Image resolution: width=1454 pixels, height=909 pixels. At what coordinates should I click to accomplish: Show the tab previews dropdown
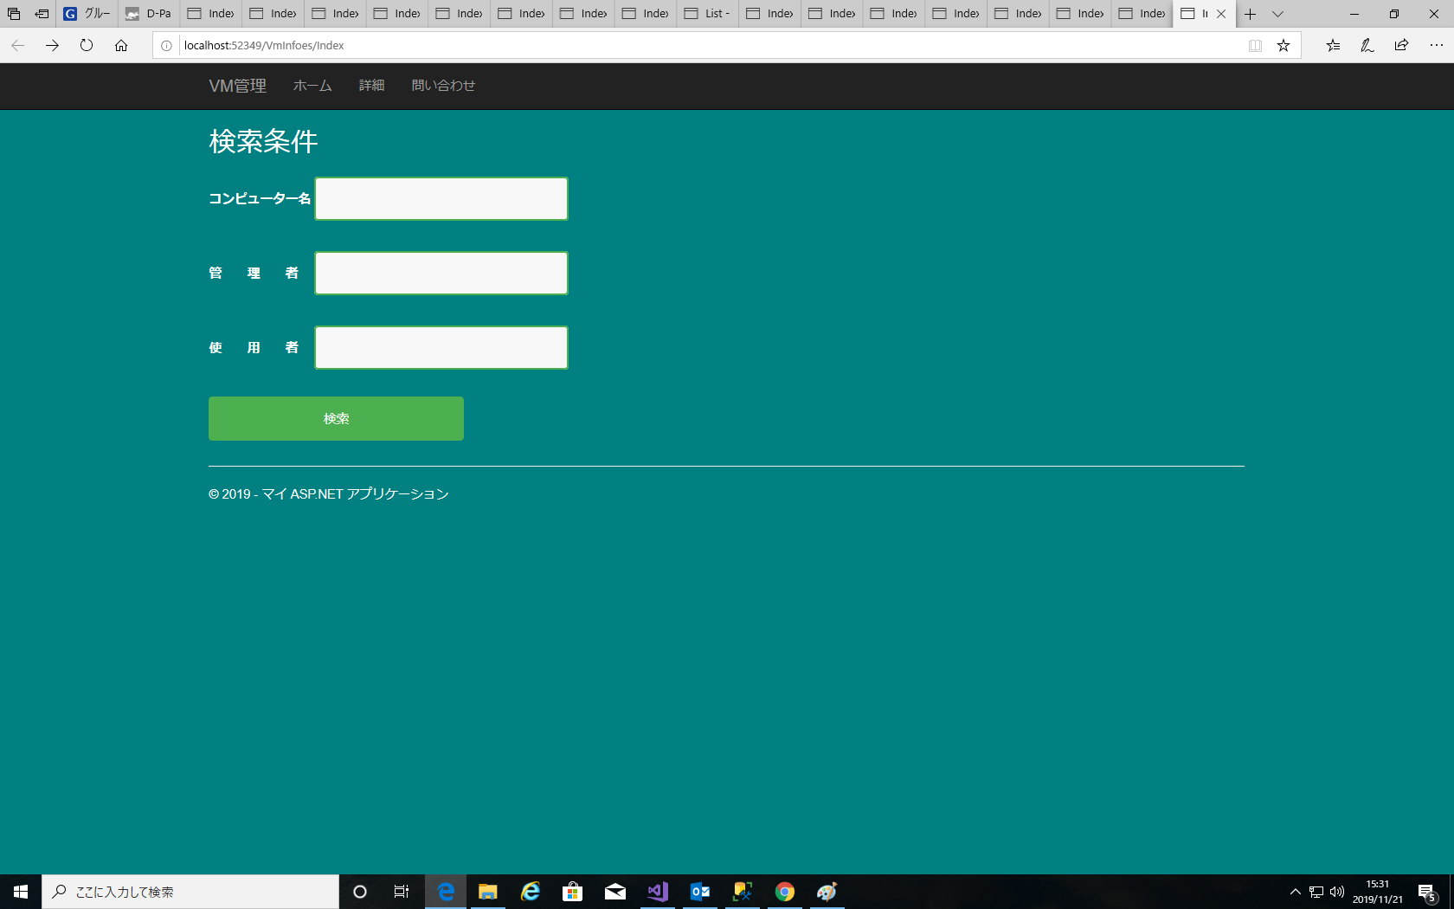1277,14
